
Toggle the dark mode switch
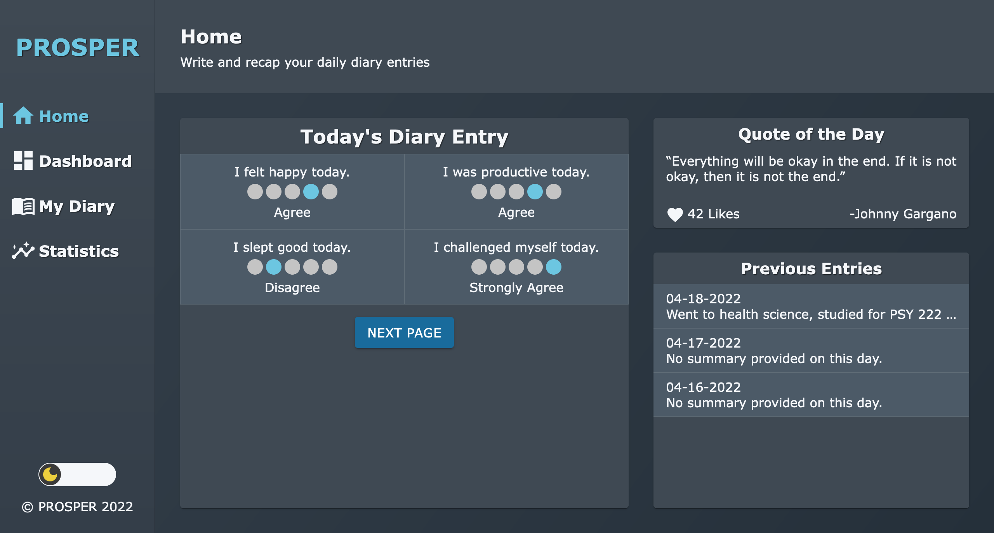pyautogui.click(x=77, y=474)
